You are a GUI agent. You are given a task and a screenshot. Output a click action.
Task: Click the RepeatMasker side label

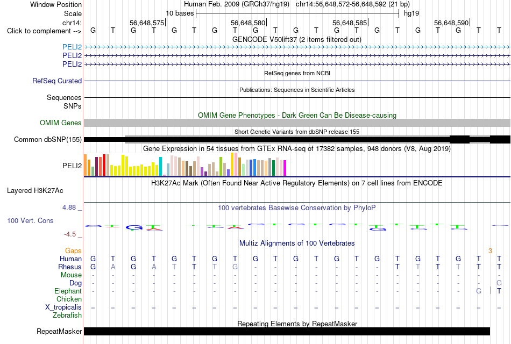point(59,331)
